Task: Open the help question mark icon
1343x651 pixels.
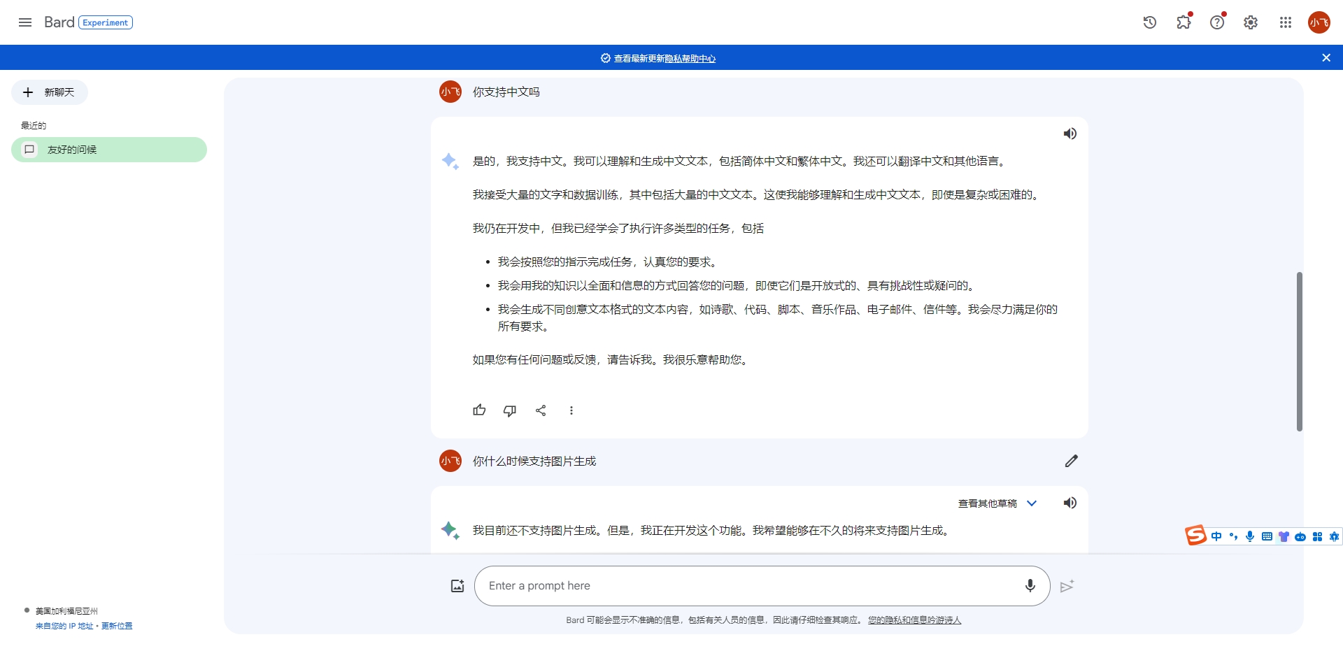Action: point(1217,22)
